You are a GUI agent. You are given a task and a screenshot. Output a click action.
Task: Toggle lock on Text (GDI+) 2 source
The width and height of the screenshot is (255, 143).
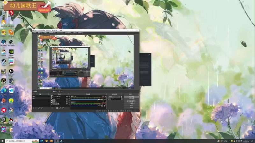(69, 97)
